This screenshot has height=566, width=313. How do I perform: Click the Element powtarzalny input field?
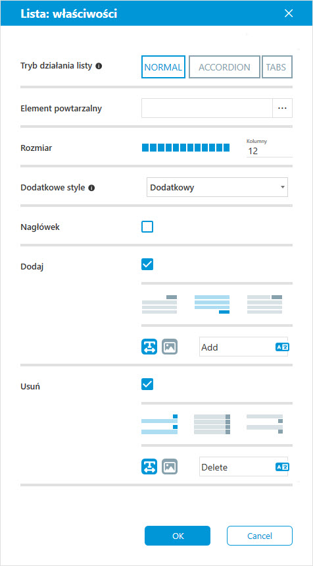(207, 108)
